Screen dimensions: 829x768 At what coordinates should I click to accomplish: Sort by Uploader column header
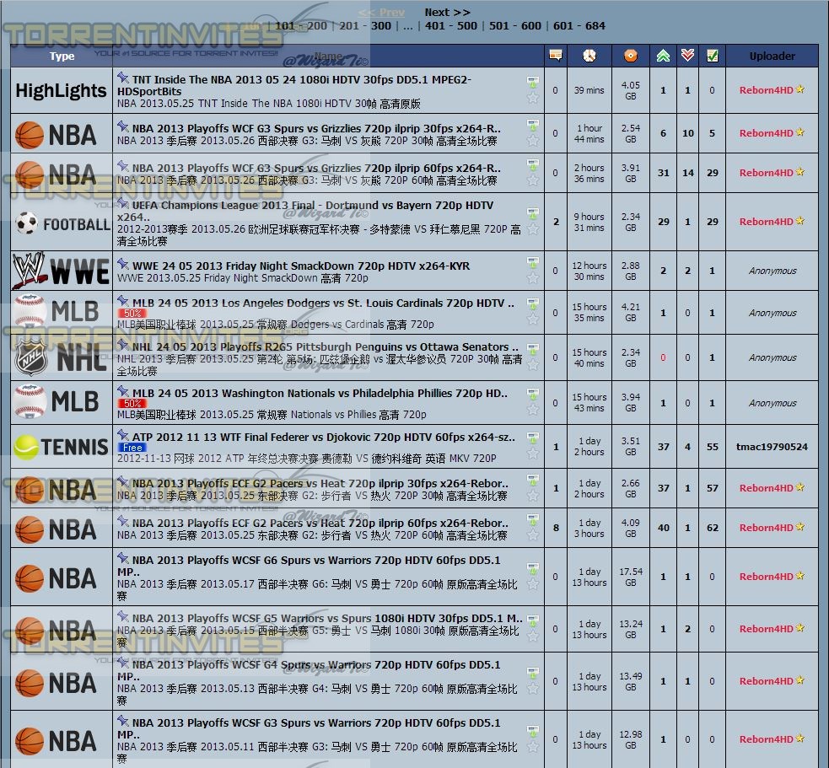pos(772,56)
